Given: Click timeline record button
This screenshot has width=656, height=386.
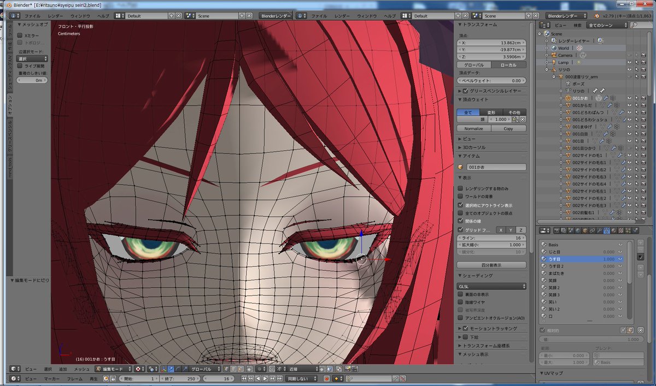Looking at the screenshot, I should [327, 378].
